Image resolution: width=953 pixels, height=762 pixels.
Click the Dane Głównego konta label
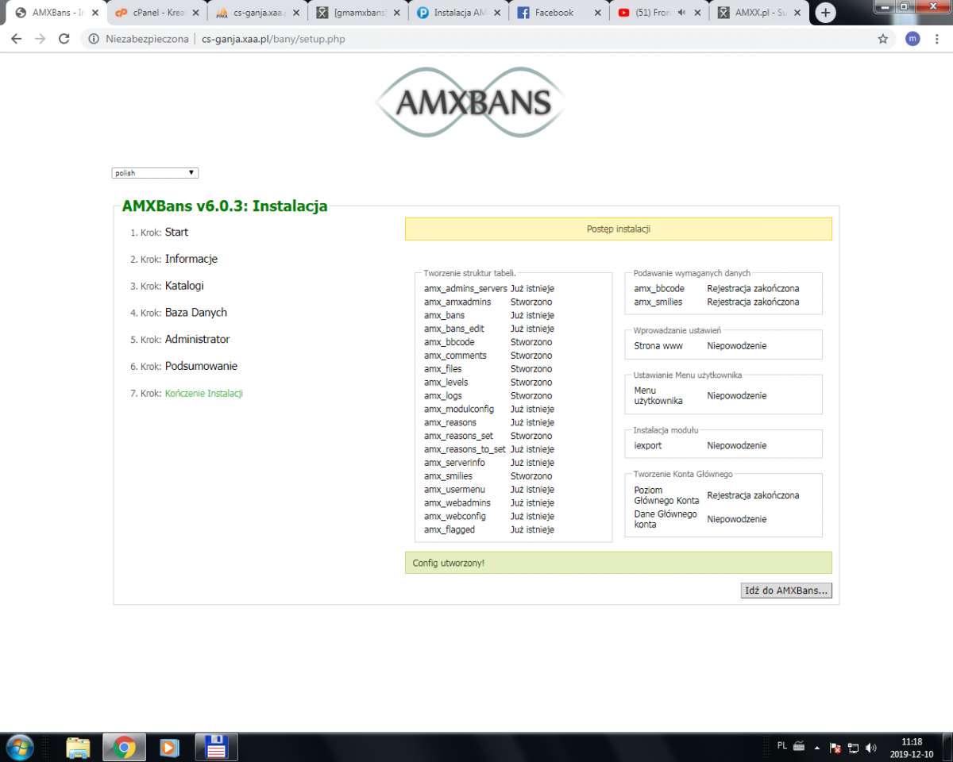(666, 519)
